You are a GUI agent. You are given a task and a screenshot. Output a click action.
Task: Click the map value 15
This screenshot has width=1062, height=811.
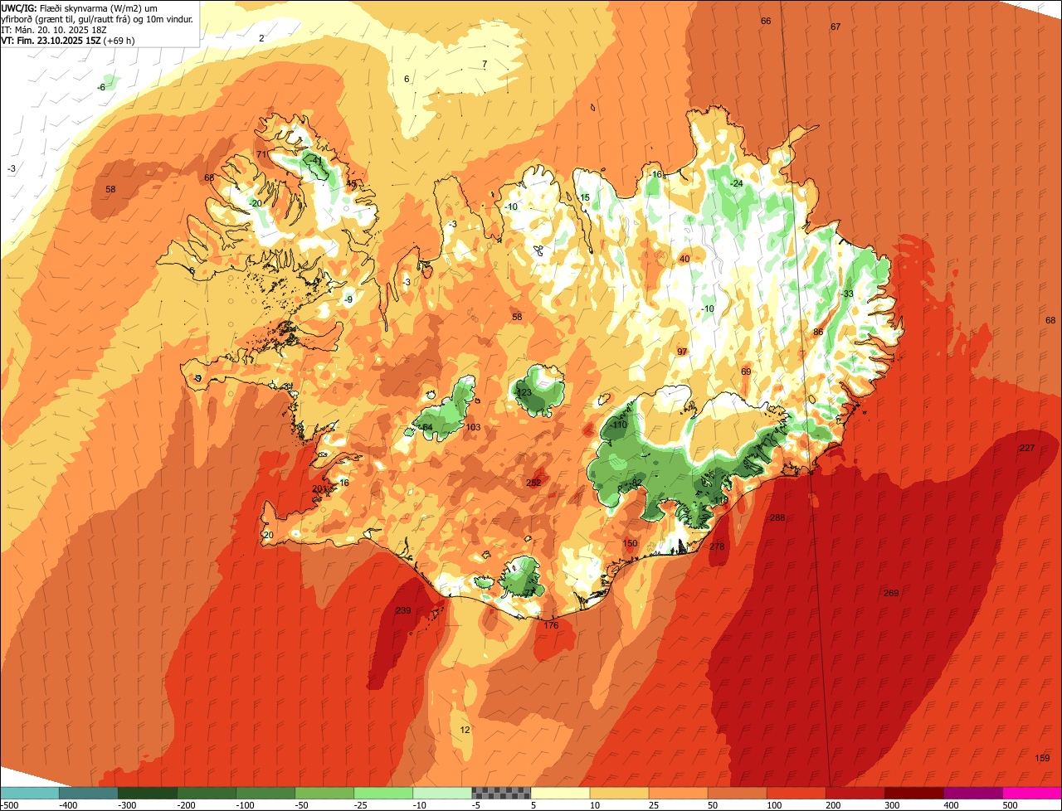coord(585,197)
